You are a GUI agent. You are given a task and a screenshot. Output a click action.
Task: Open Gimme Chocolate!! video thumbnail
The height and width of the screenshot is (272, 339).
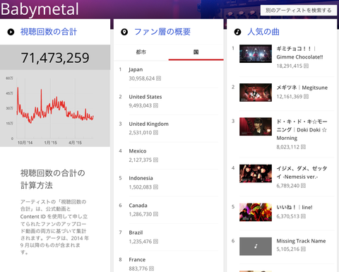(x=256, y=54)
